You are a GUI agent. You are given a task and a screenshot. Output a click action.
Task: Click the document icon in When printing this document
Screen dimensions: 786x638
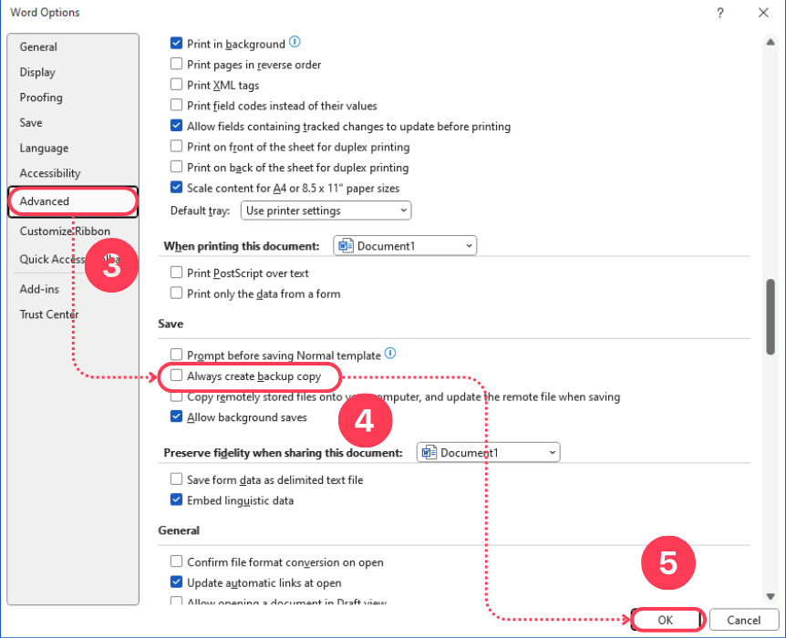tap(346, 245)
